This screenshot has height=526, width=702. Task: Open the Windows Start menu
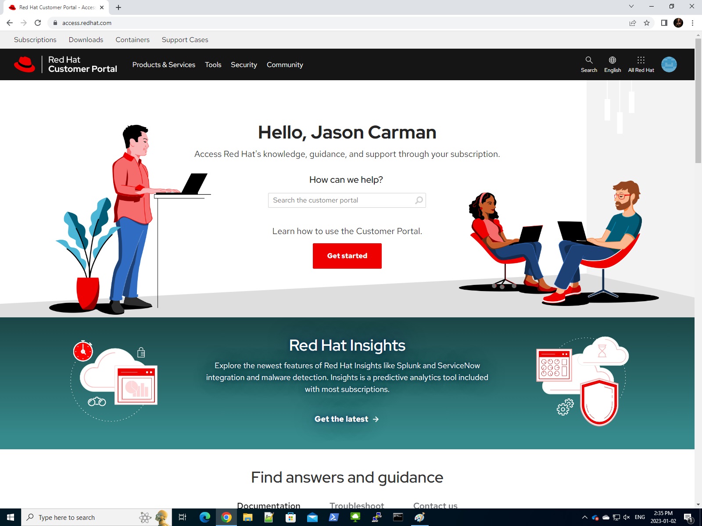click(11, 517)
